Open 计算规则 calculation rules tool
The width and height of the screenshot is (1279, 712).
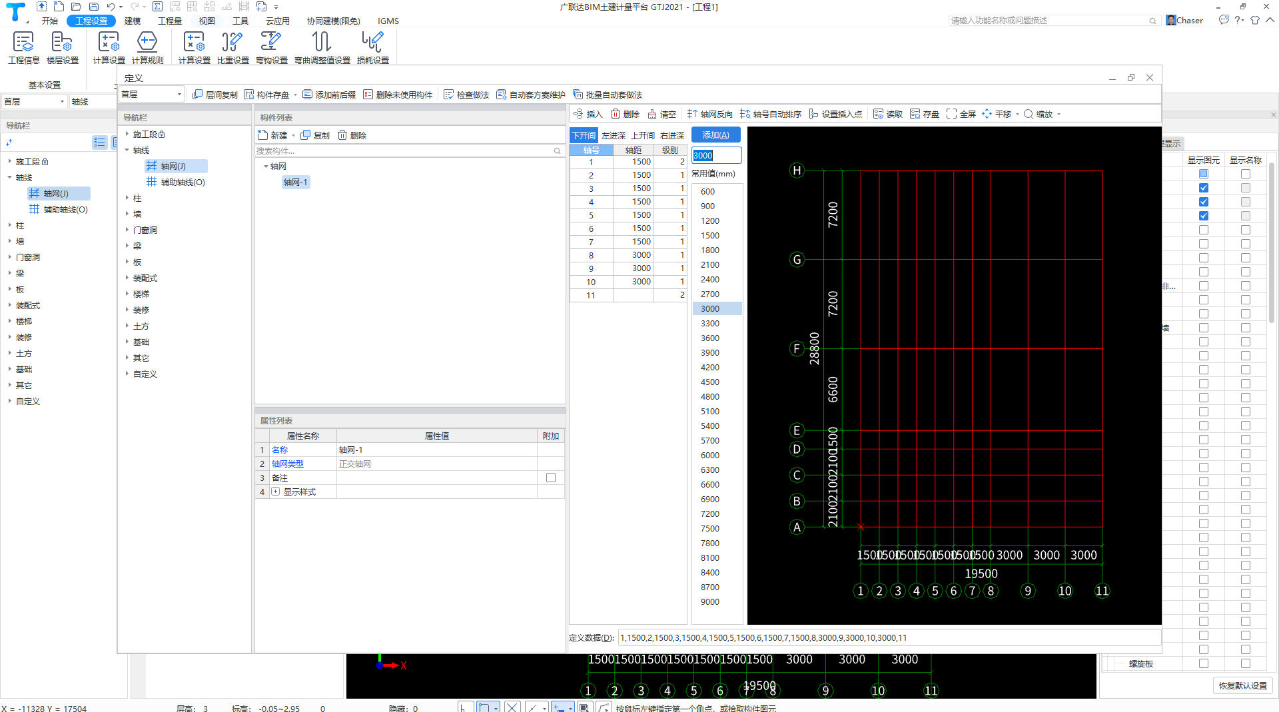147,47
